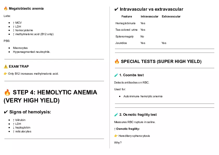Screen dimensions: 219x155
Task: Click the Intravascular column header in the table
Action: pyautogui.click(x=150, y=16)
